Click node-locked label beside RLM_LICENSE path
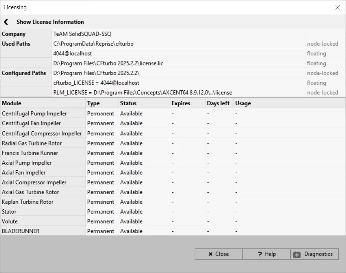The image size is (346, 273). coord(323,93)
